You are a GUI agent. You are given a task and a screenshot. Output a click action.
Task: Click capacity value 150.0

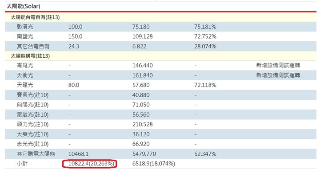pyautogui.click(x=75, y=36)
